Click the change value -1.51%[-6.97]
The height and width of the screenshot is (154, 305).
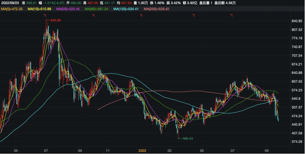(x=54, y=3)
